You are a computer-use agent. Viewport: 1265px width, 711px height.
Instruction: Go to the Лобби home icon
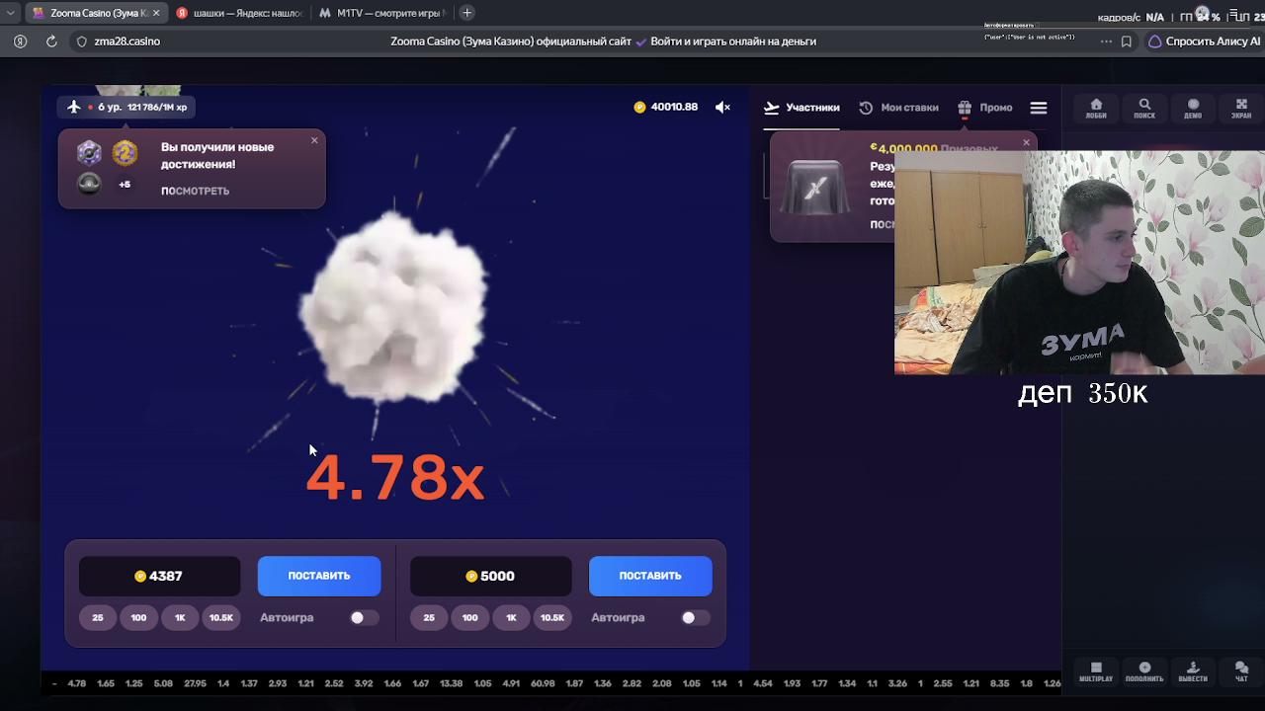[x=1096, y=109]
